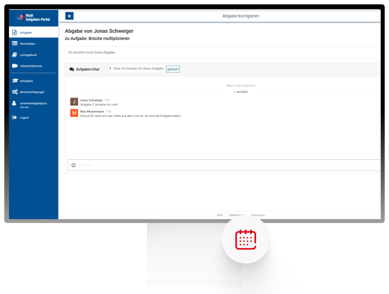The image size is (389, 294).
Task: Click Logout text in sidebar
Action: point(24,118)
